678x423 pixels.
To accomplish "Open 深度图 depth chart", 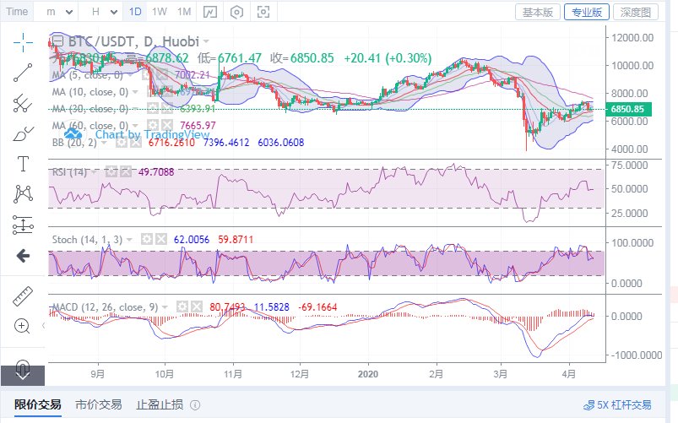I will [x=636, y=12].
